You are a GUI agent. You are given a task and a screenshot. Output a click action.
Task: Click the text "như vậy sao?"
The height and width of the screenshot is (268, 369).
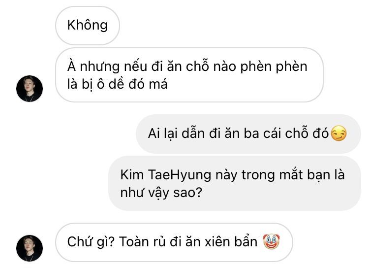pos(161,193)
